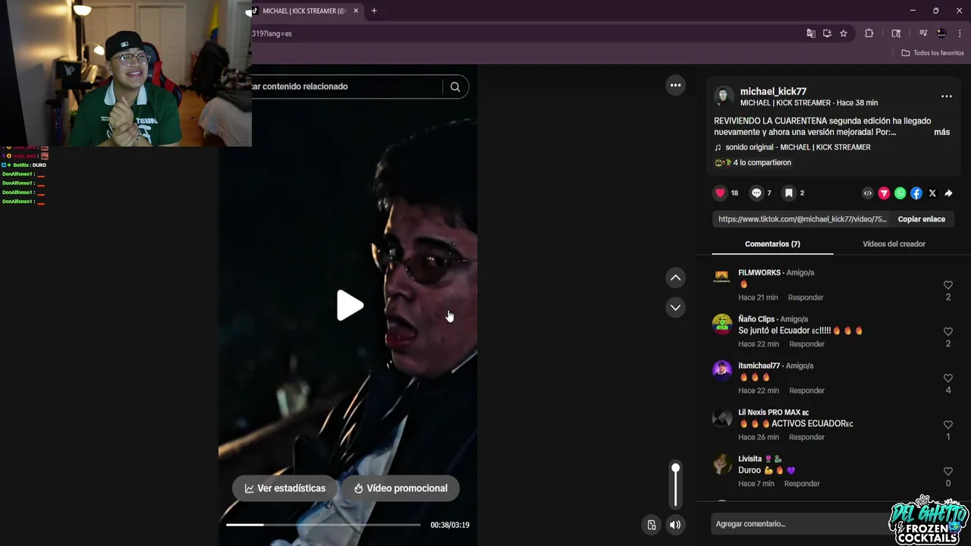The image size is (971, 546).
Task: Like the Lil Nexis PRO MAX comment
Action: click(947, 425)
